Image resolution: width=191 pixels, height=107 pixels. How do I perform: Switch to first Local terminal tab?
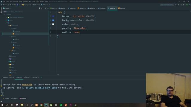click(x=12, y=78)
